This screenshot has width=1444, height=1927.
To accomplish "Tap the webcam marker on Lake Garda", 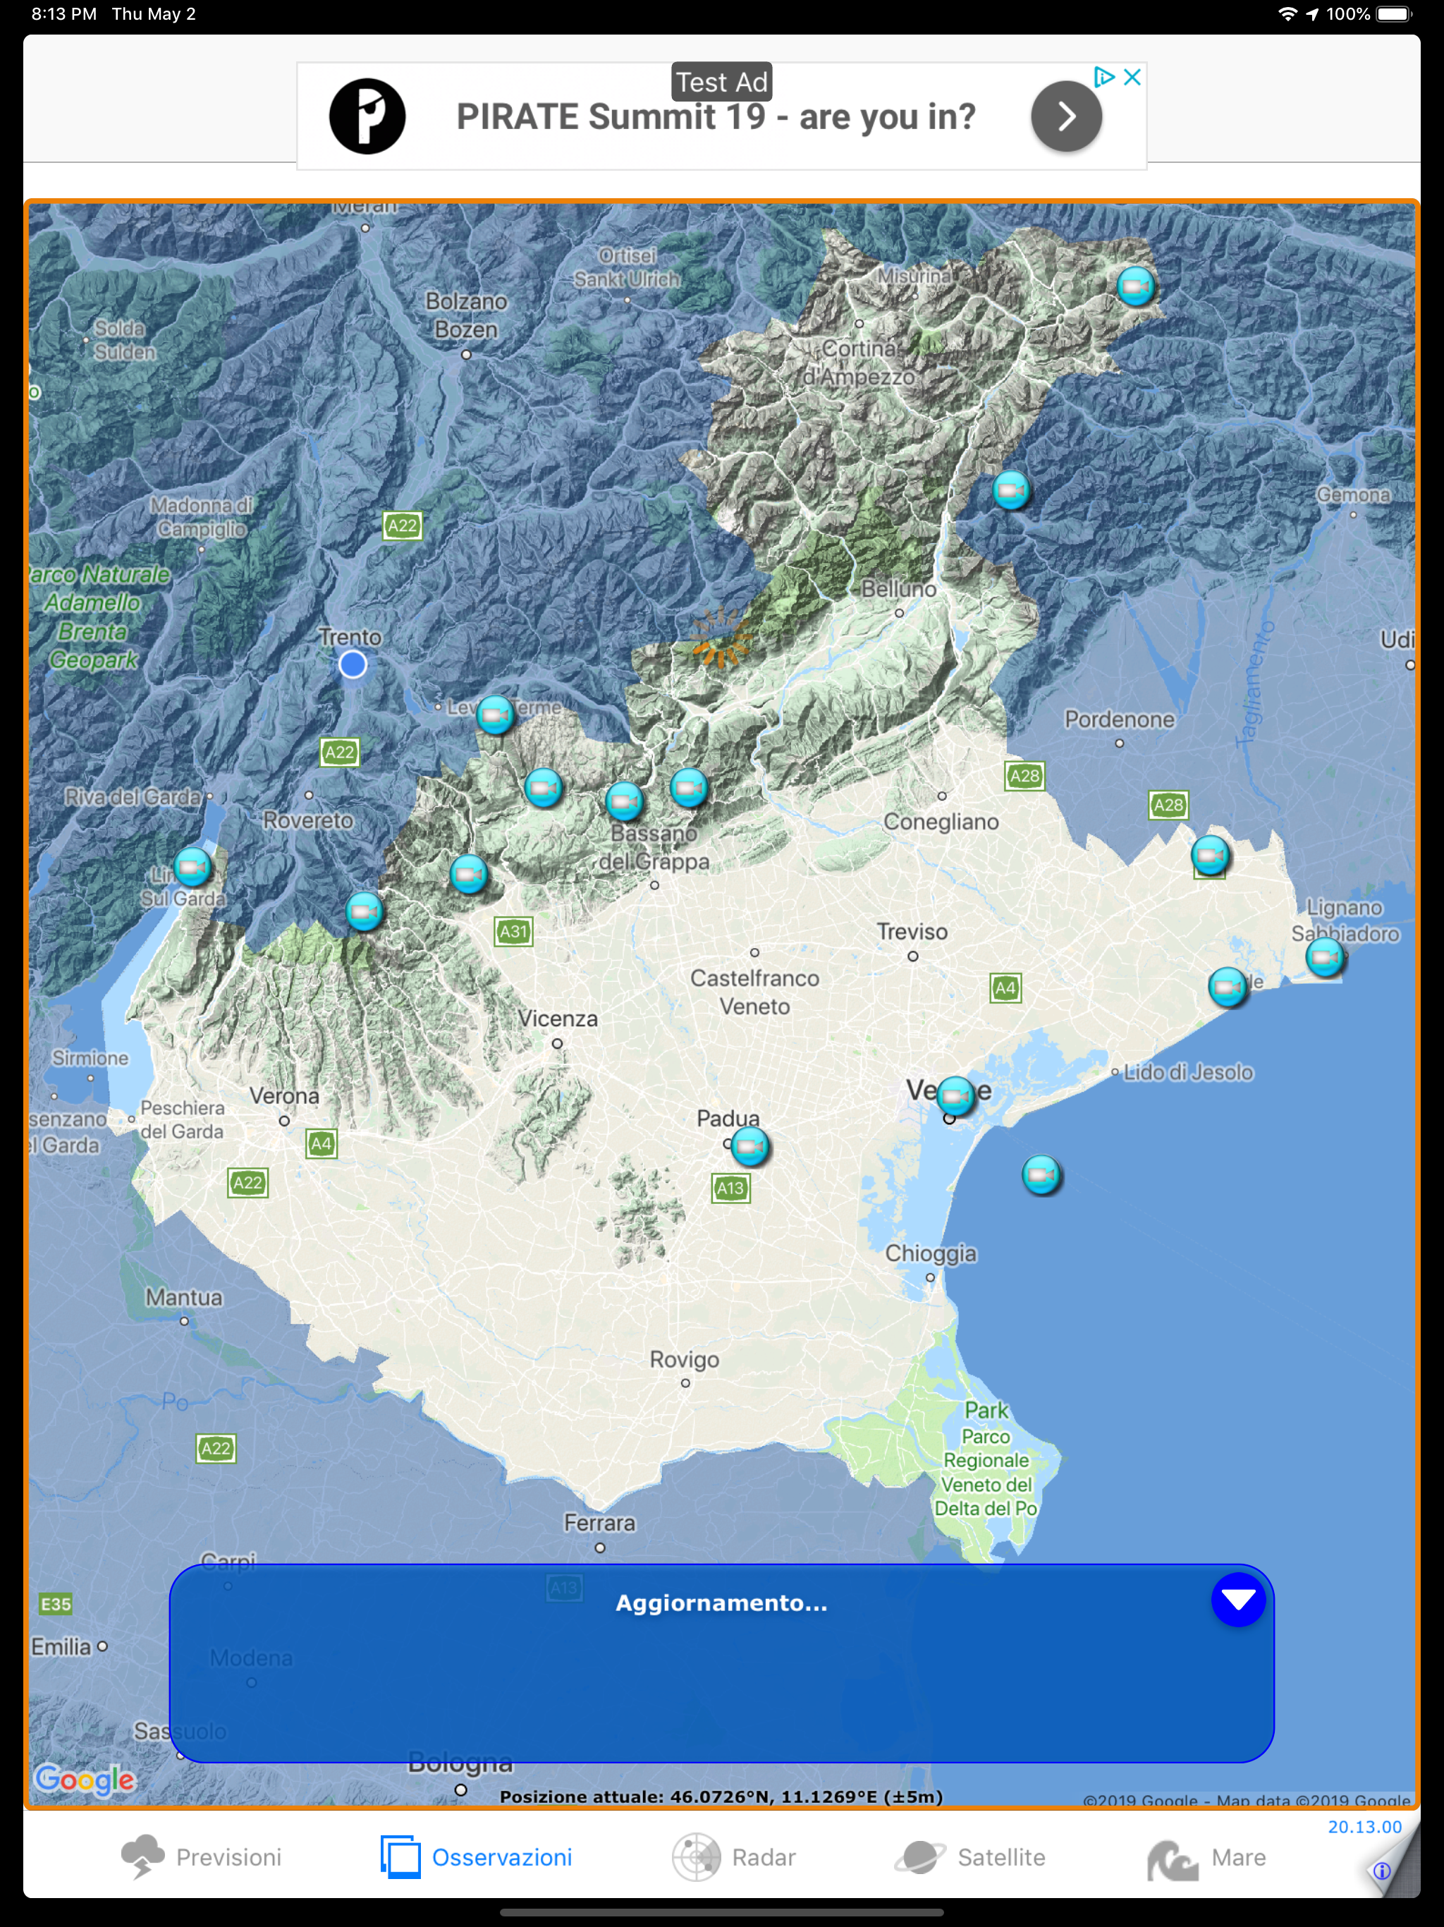I will [192, 866].
